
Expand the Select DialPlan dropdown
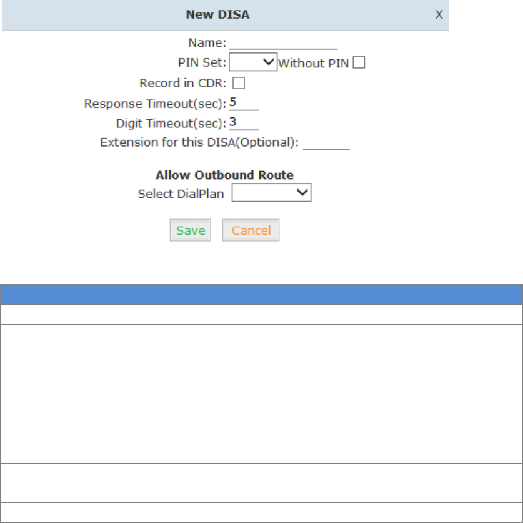[x=271, y=193]
